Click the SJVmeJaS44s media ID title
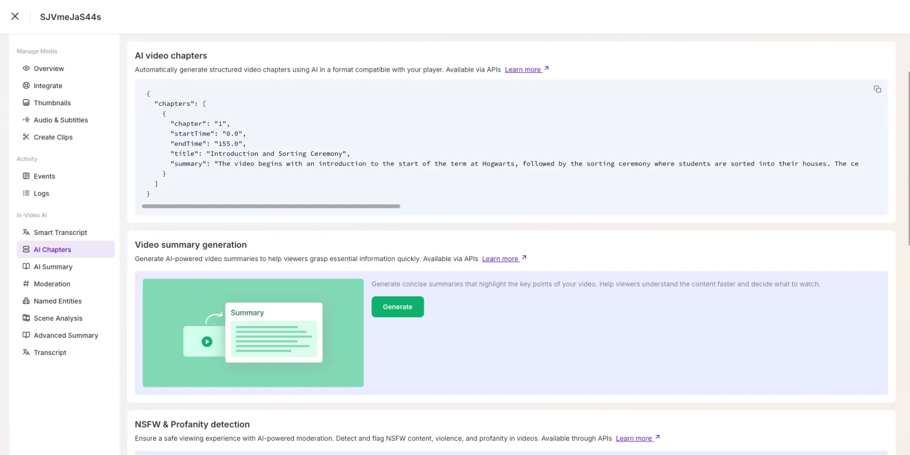910x455 pixels. 71,17
